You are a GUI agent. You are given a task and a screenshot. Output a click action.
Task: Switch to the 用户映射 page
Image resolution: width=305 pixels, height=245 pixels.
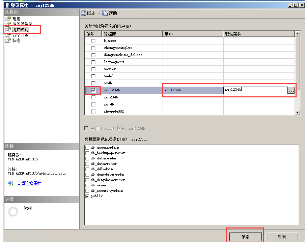click(20, 30)
